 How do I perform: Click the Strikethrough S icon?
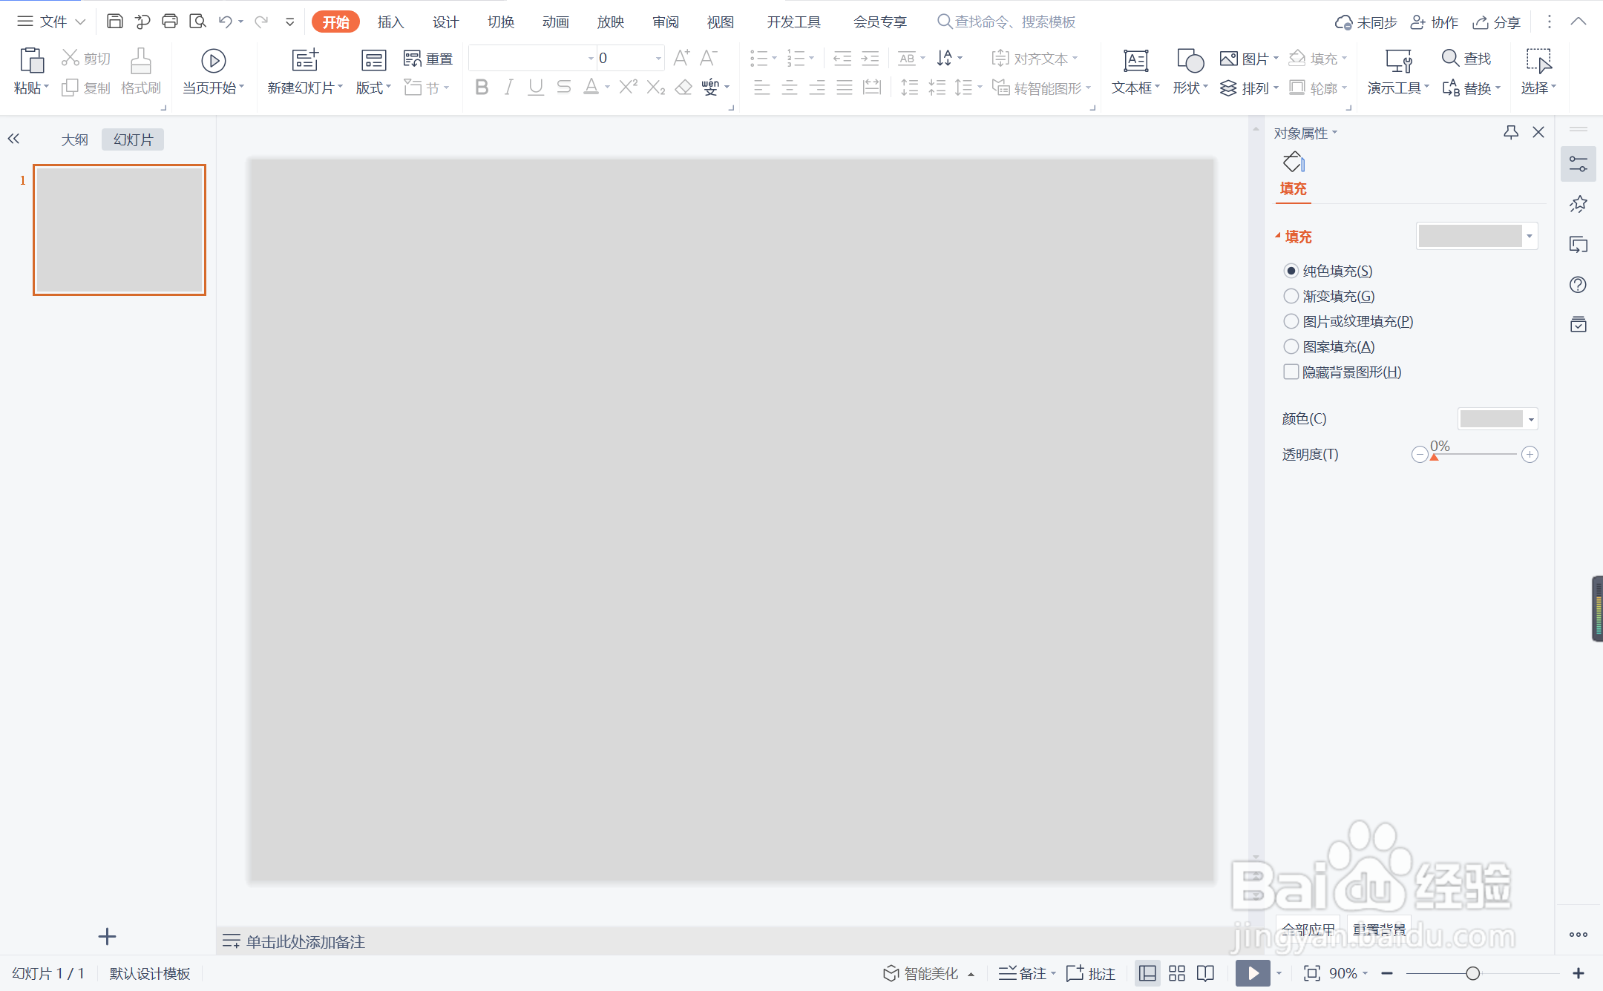563,88
